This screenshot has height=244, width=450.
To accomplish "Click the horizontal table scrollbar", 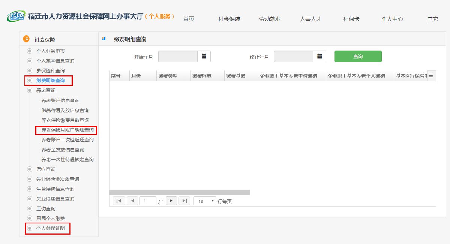I will (x=179, y=192).
